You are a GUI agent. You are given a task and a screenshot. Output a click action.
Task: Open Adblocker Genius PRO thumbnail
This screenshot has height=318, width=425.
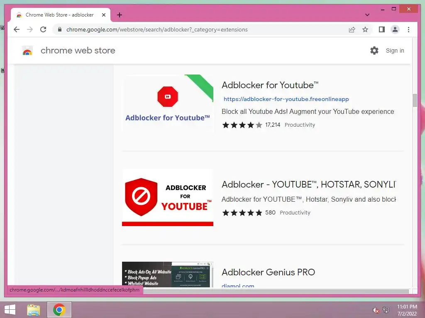point(168,275)
